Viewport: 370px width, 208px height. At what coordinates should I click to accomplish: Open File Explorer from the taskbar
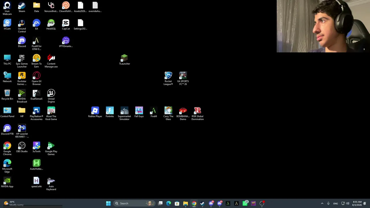tap(186, 203)
